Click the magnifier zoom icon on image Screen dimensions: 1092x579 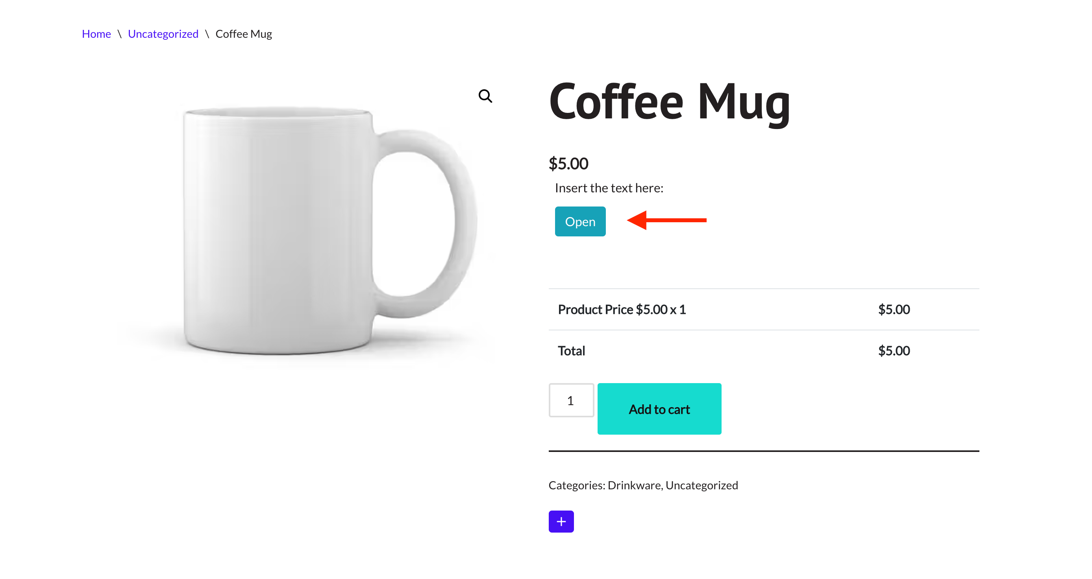485,96
